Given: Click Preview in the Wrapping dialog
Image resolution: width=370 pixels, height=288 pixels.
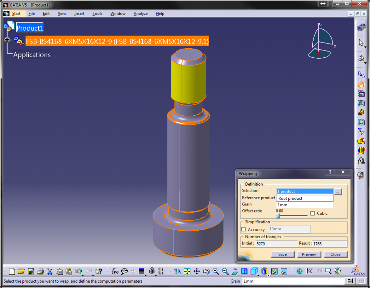Looking at the screenshot, I should pyautogui.click(x=309, y=254).
